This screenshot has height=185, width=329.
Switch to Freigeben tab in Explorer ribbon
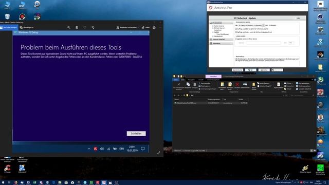[x=191, y=80]
